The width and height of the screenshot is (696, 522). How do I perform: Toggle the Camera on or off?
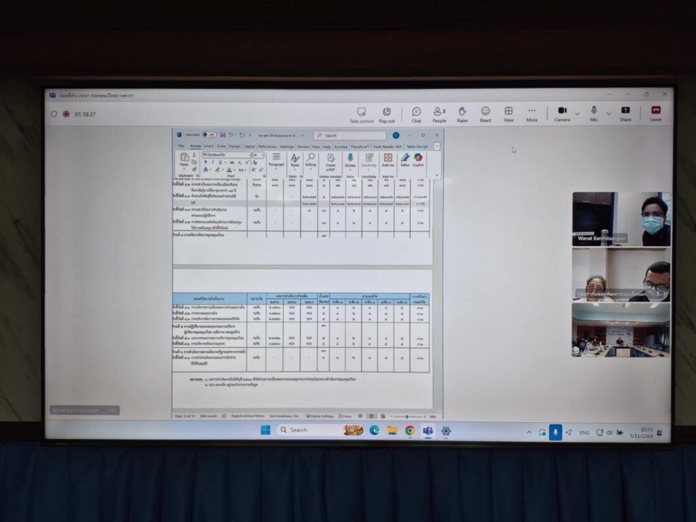(562, 113)
